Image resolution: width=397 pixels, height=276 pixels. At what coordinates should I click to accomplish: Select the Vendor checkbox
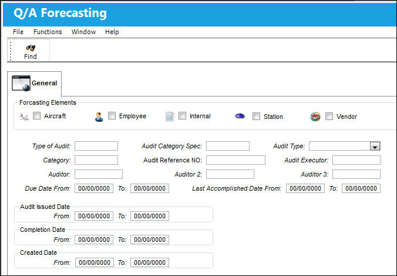pyautogui.click(x=329, y=117)
